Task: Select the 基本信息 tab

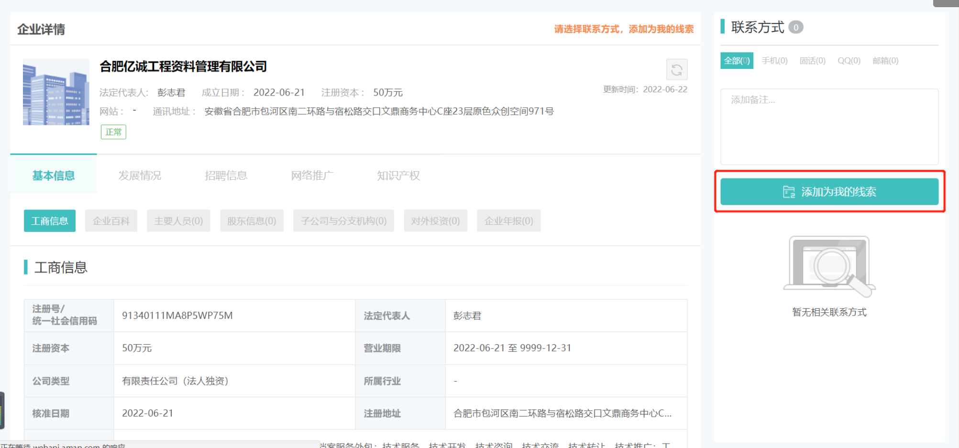Action: click(x=54, y=175)
